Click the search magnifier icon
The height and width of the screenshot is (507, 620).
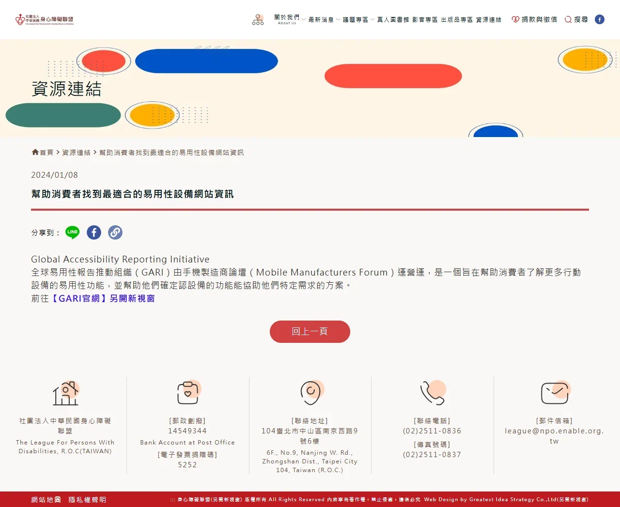click(568, 19)
